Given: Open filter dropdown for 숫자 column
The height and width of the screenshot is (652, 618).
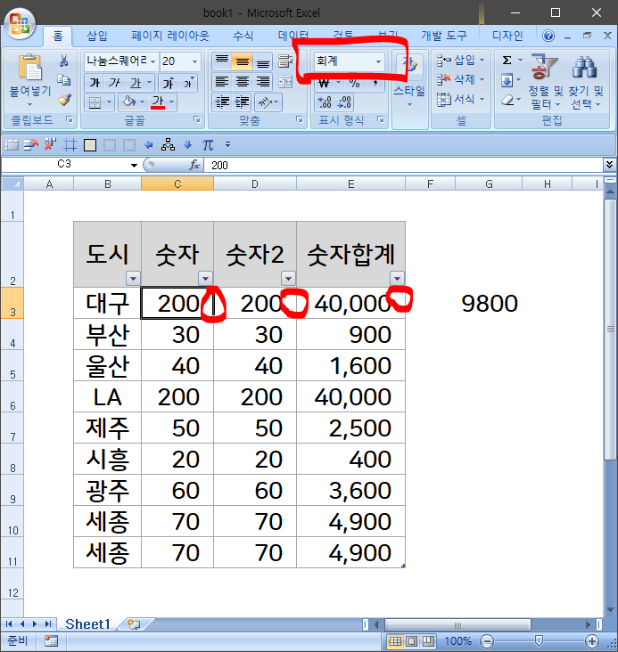Looking at the screenshot, I should pyautogui.click(x=205, y=278).
